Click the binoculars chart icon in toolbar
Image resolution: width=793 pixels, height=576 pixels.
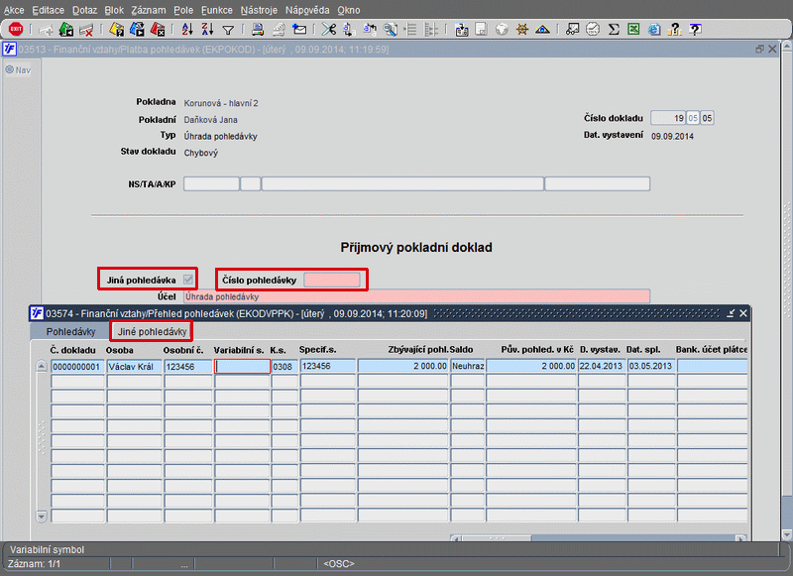click(x=572, y=30)
